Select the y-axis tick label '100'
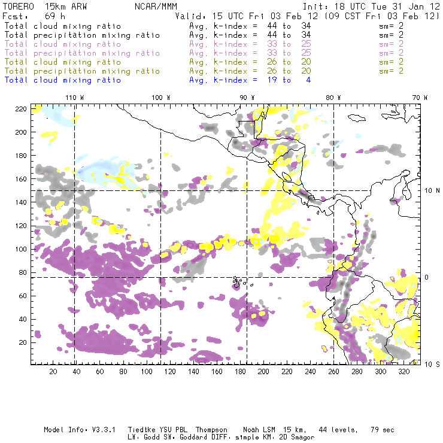This screenshot has width=443, height=443. click(21, 249)
